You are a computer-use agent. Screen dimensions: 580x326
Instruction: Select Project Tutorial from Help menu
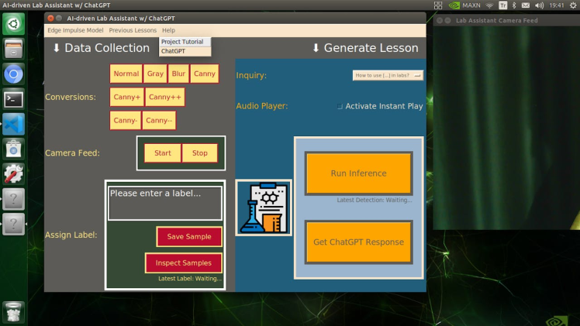183,42
